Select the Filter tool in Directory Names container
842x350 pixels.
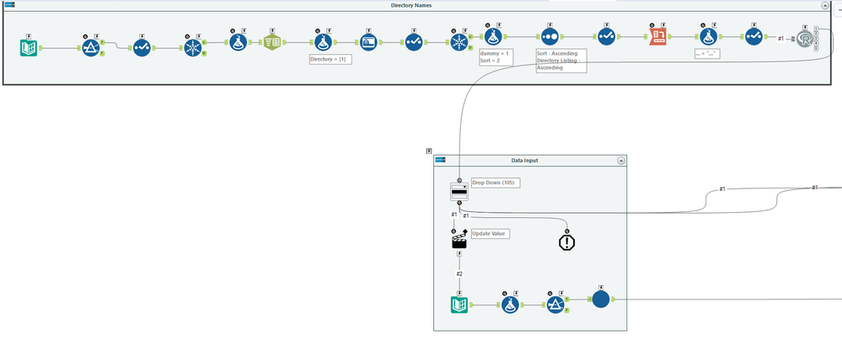click(x=91, y=48)
